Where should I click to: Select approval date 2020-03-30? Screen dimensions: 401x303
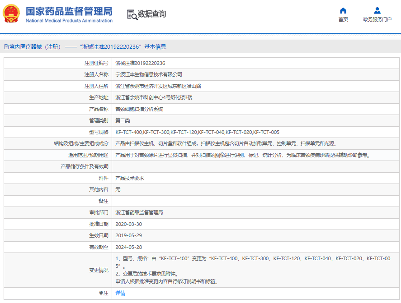(129, 224)
